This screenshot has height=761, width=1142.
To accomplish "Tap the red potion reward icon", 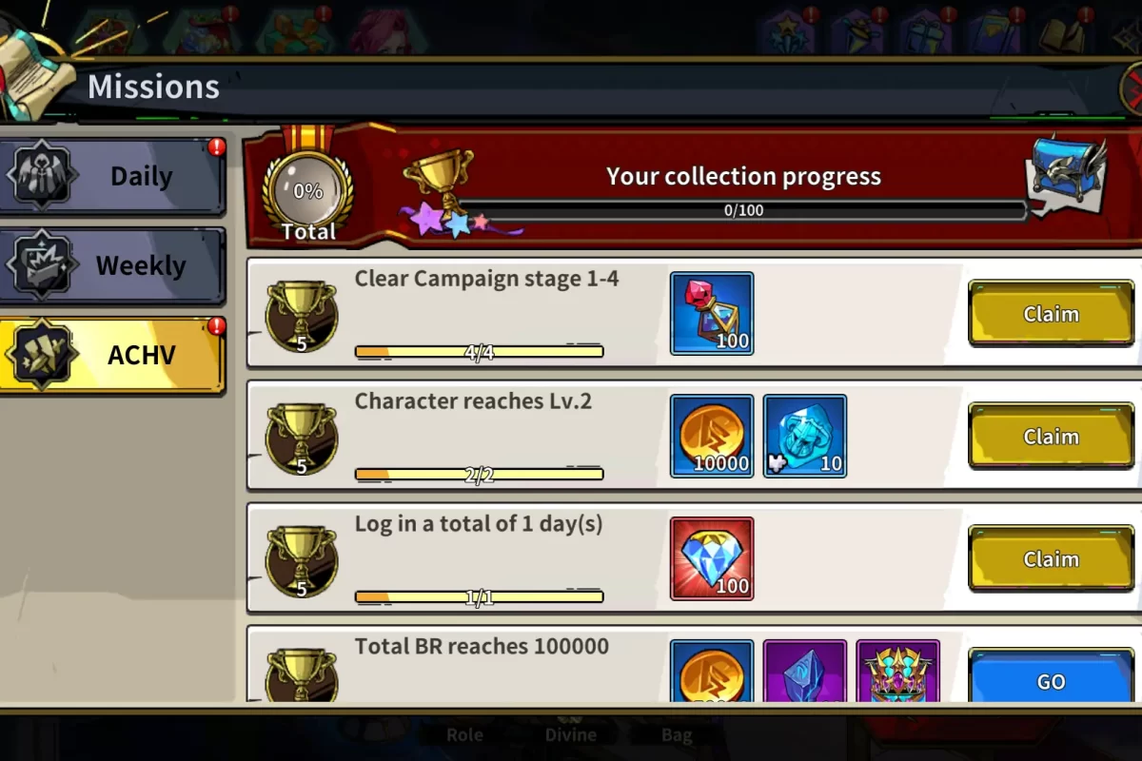I will coord(712,313).
